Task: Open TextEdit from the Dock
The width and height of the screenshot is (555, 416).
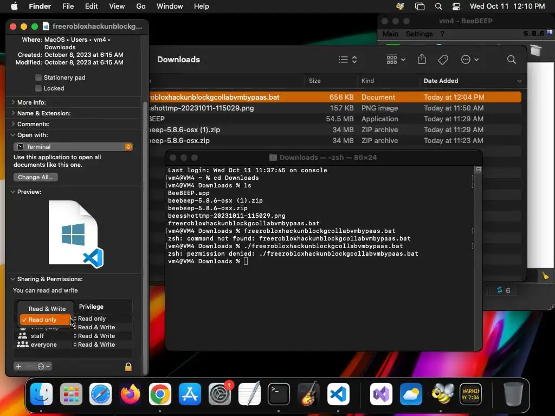Action: pyautogui.click(x=249, y=394)
